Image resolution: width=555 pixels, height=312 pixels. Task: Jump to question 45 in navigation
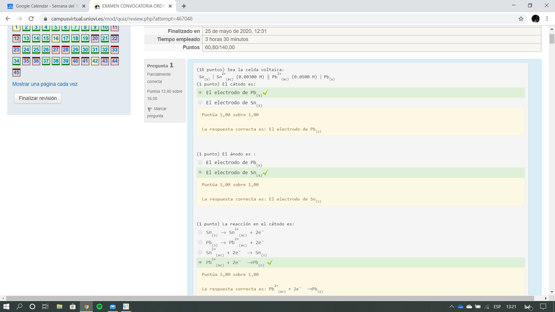tap(16, 72)
